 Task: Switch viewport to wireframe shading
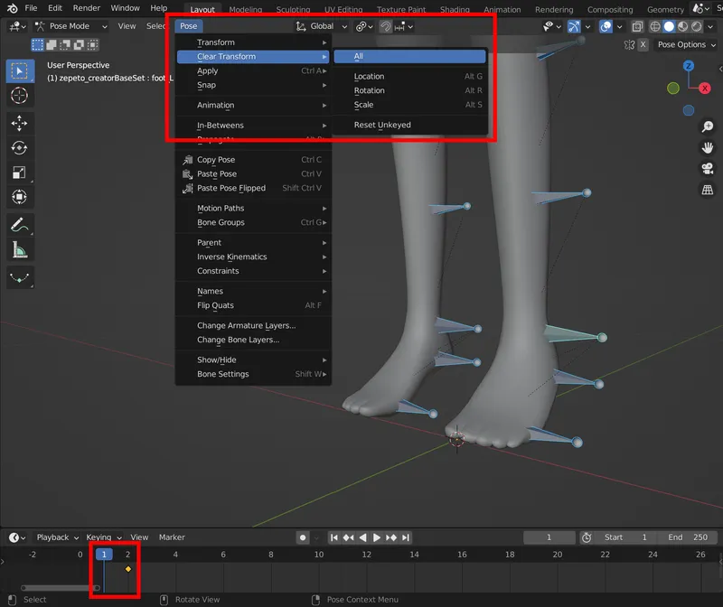point(654,28)
